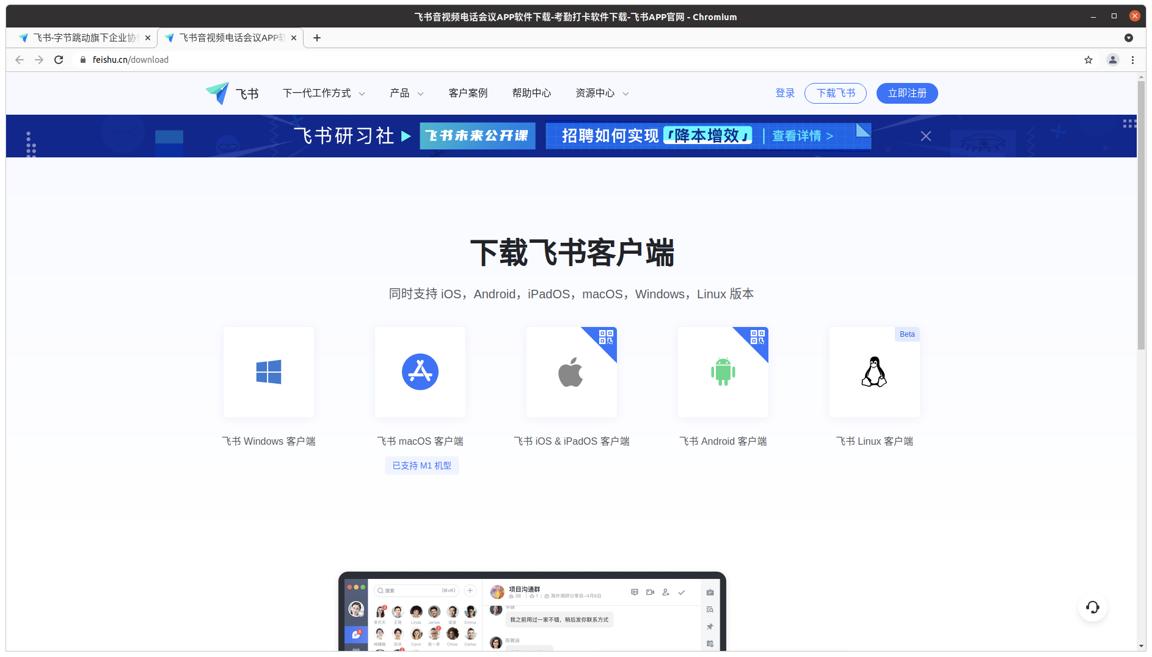Click the 下载飞书客户端 heading

point(572,253)
